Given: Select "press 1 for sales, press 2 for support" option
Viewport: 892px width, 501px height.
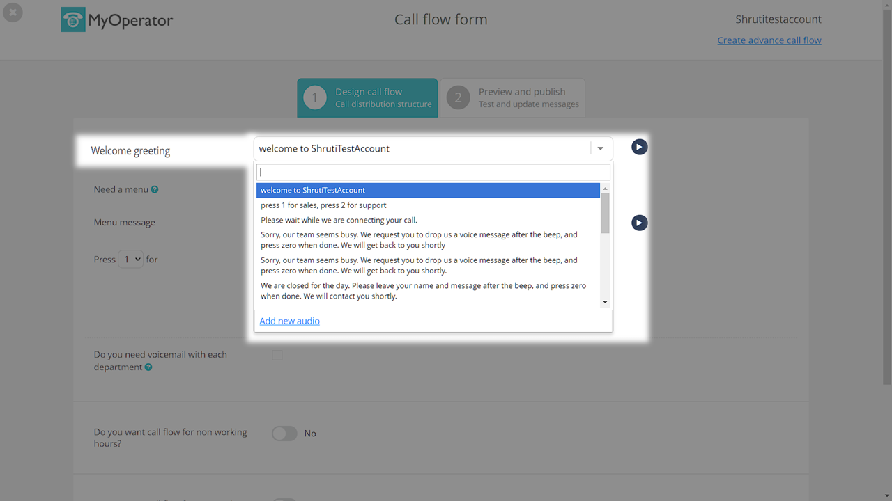Looking at the screenshot, I should [x=323, y=205].
